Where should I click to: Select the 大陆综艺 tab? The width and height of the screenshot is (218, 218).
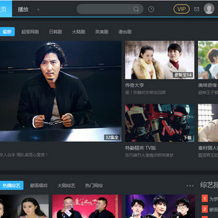pos(67,186)
